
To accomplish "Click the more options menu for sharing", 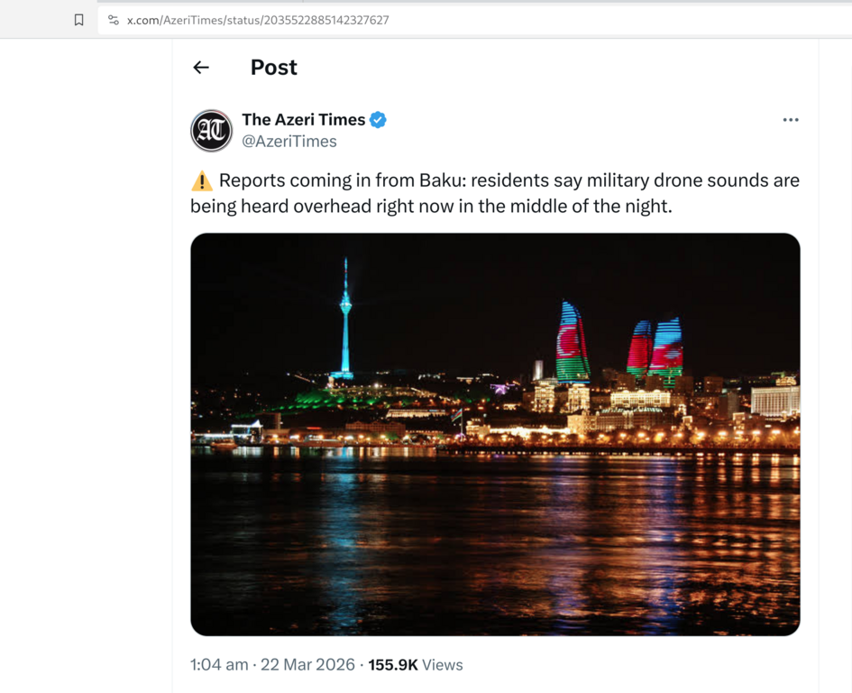I will click(x=791, y=119).
